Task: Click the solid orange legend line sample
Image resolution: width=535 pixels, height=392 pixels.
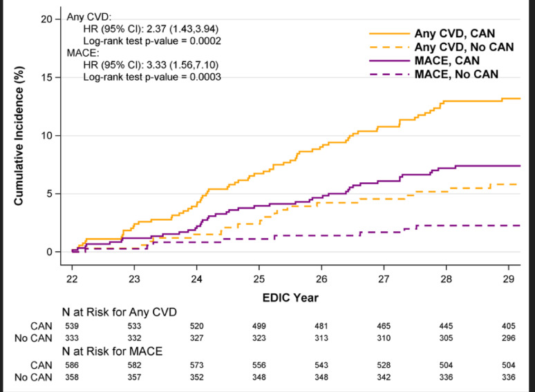Action: tap(388, 34)
